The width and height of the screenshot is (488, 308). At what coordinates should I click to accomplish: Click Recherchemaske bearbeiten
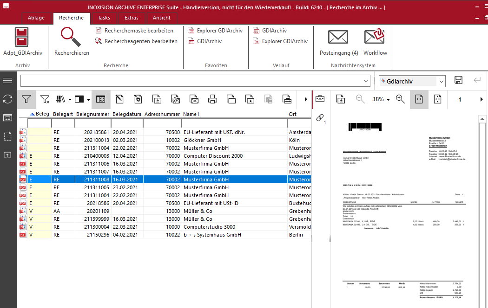[x=138, y=31]
